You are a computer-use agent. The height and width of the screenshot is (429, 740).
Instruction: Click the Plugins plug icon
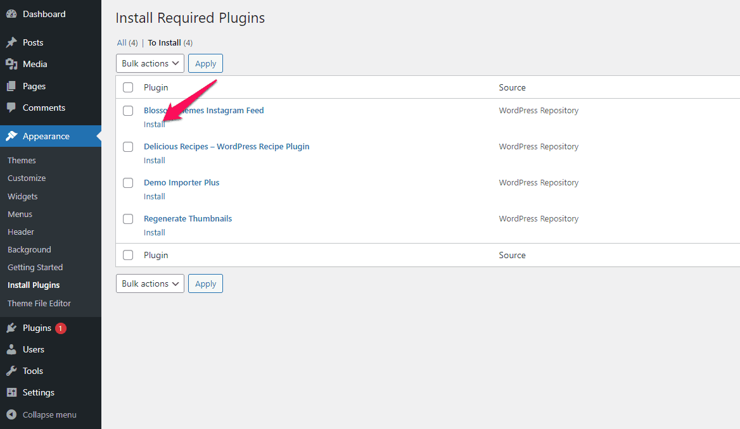tap(11, 328)
